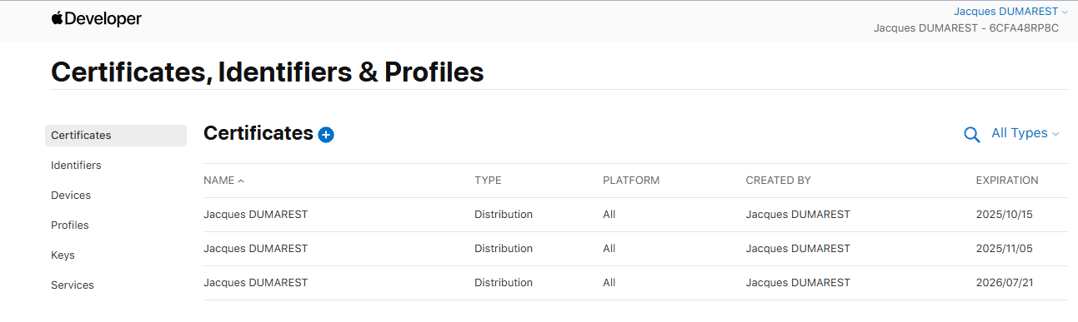
Task: Open the certificate expiring 2025/11/05
Action: tap(635, 249)
